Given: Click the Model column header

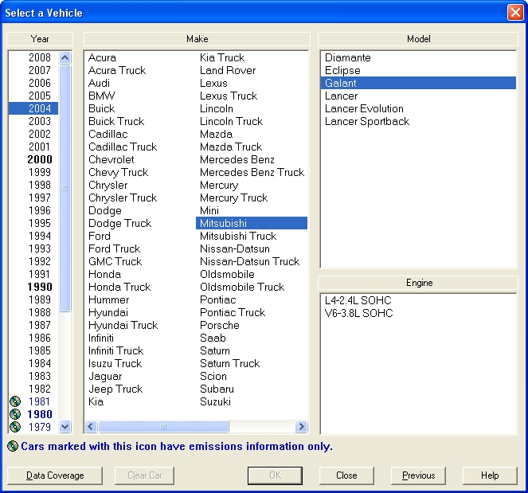Looking at the screenshot, I should click(x=418, y=39).
